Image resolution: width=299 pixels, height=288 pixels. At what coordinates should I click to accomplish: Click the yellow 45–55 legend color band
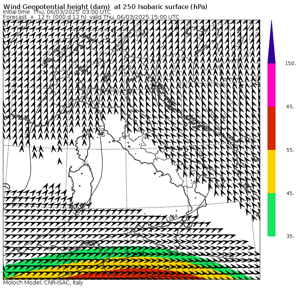(x=271, y=171)
